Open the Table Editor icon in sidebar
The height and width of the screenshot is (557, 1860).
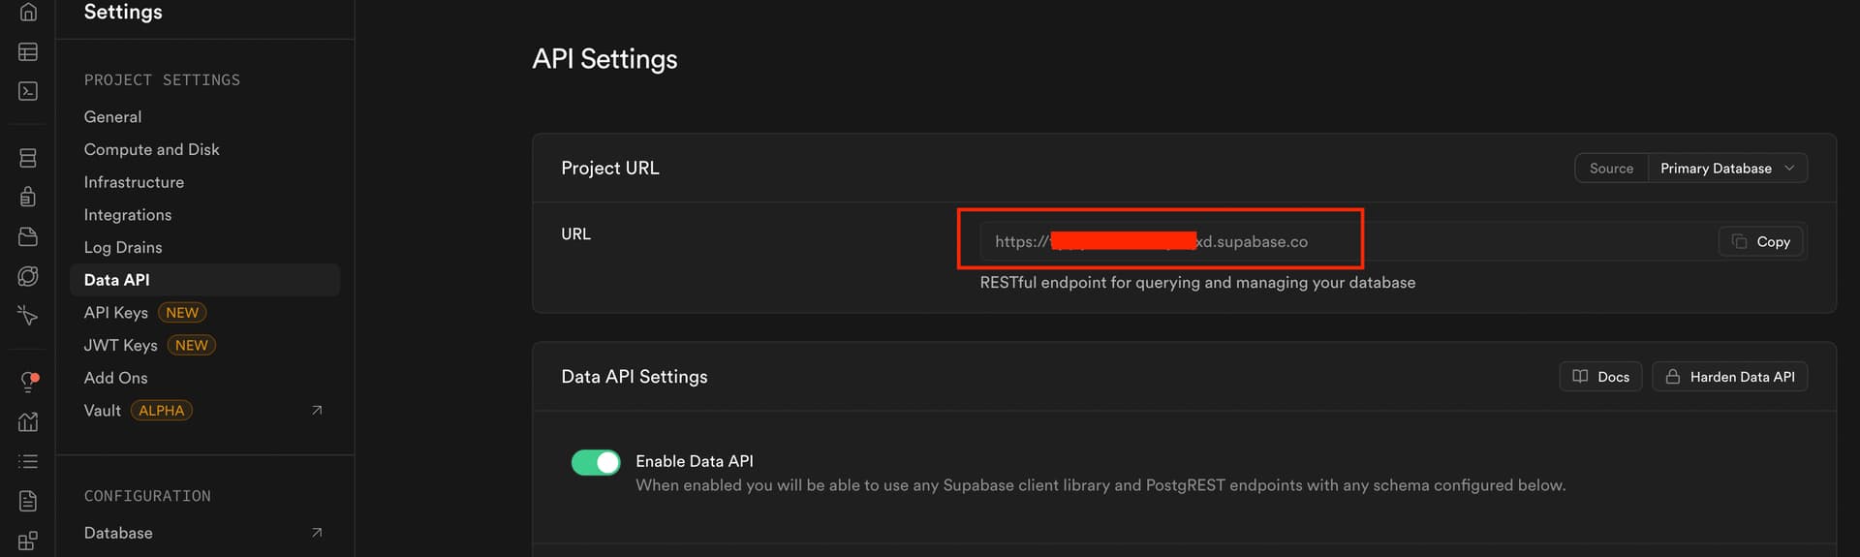pyautogui.click(x=28, y=51)
